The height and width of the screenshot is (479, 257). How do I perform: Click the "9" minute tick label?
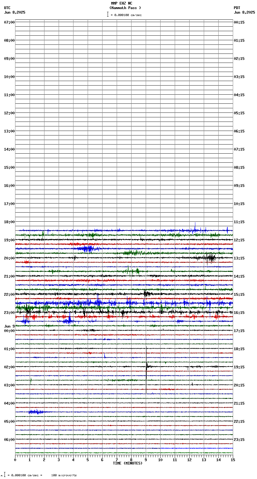pos(146,460)
